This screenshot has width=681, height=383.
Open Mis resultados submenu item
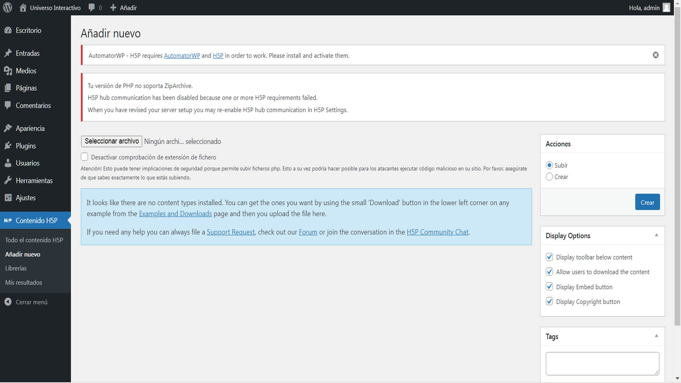tap(24, 282)
